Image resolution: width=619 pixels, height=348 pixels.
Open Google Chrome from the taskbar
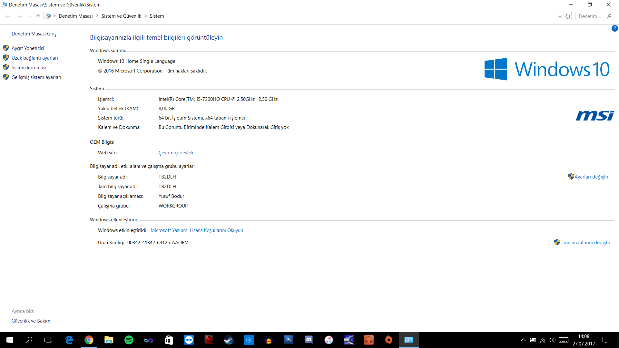89,340
